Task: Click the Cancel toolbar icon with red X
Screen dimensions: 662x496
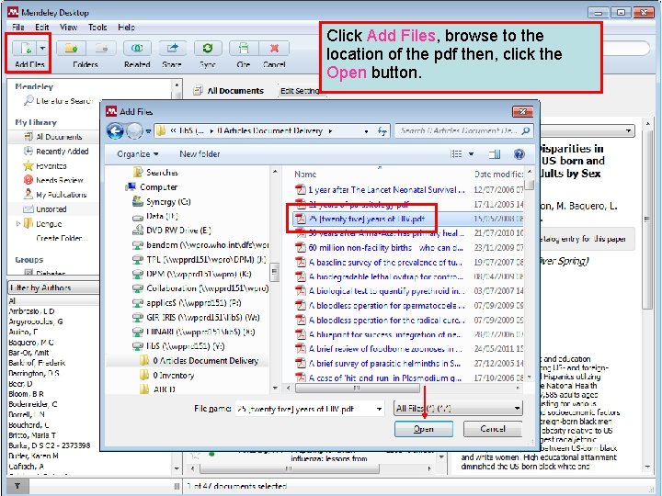Action: (274, 49)
